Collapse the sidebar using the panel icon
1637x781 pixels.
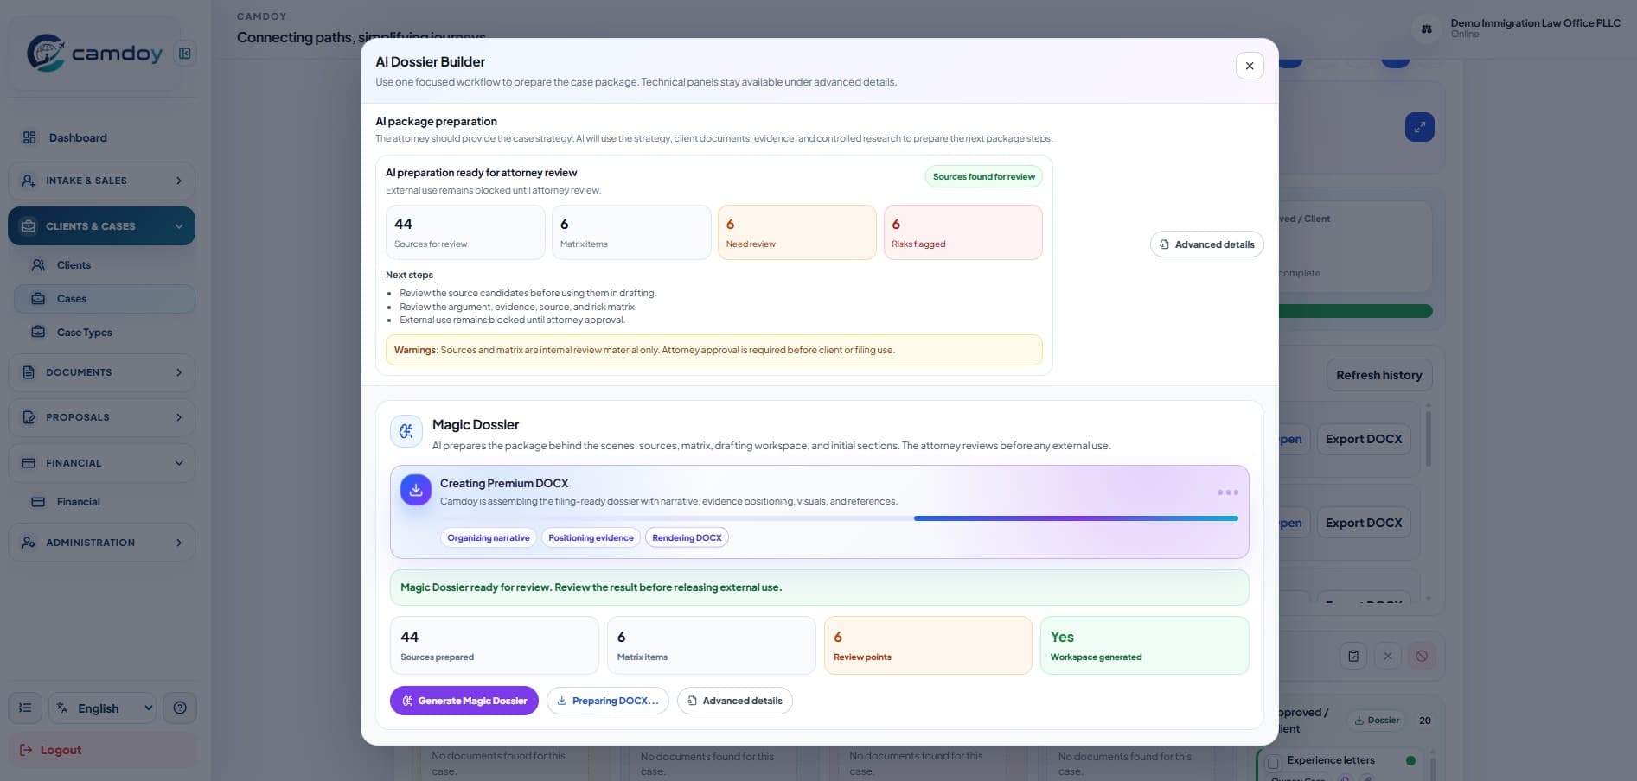[184, 54]
